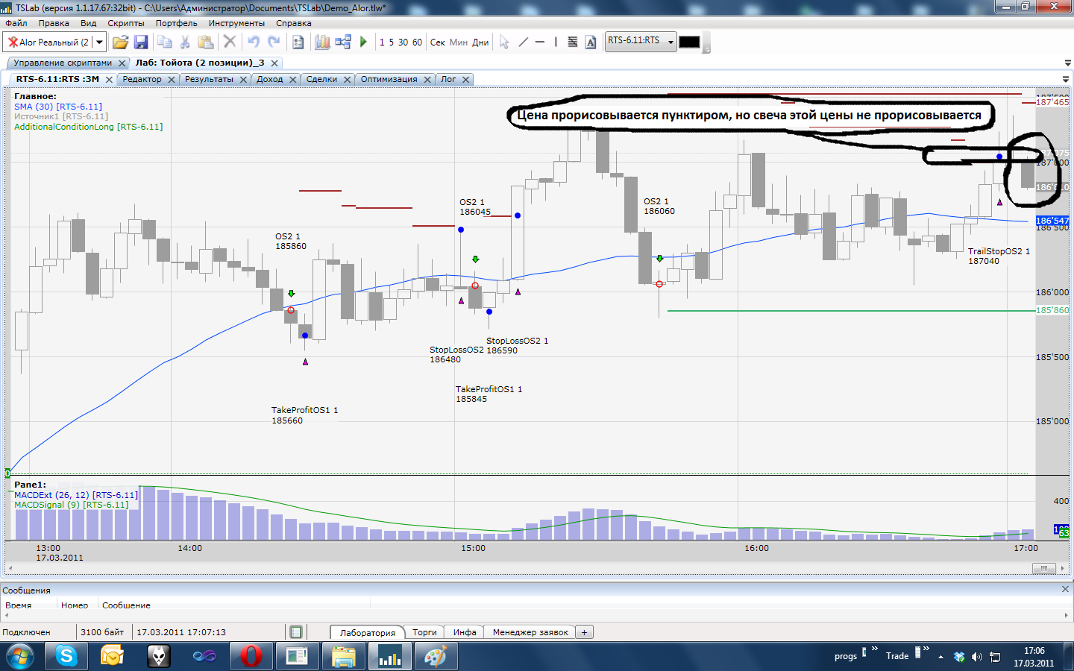
Task: Click the script blocks diagram icon
Action: pos(343,42)
